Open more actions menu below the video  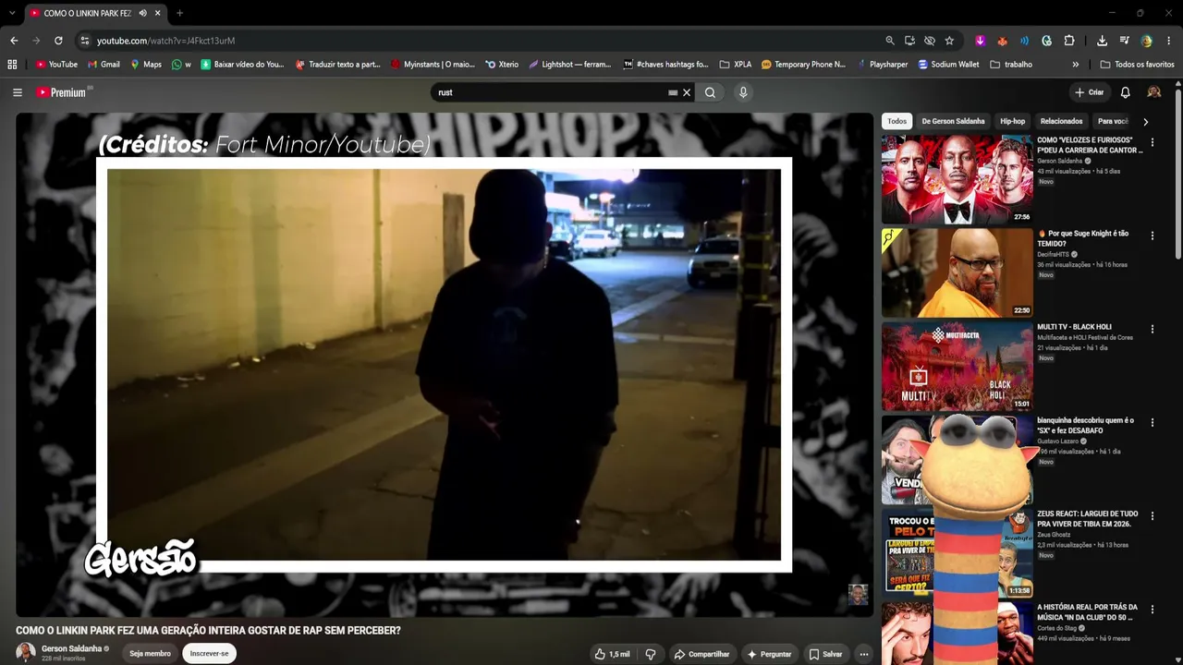tap(864, 654)
